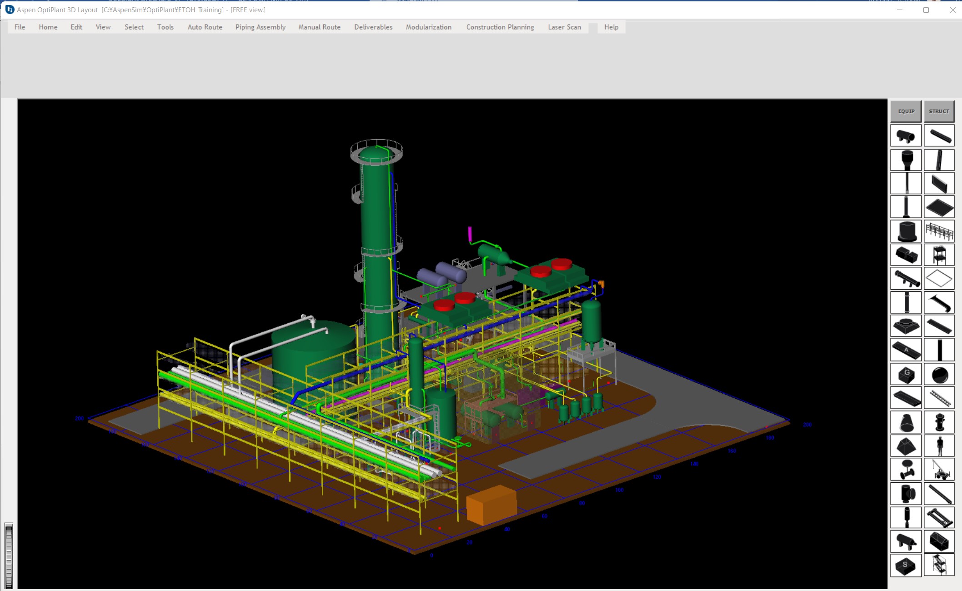Select the mobile crane structure icon
This screenshot has height=591, width=962.
click(939, 470)
